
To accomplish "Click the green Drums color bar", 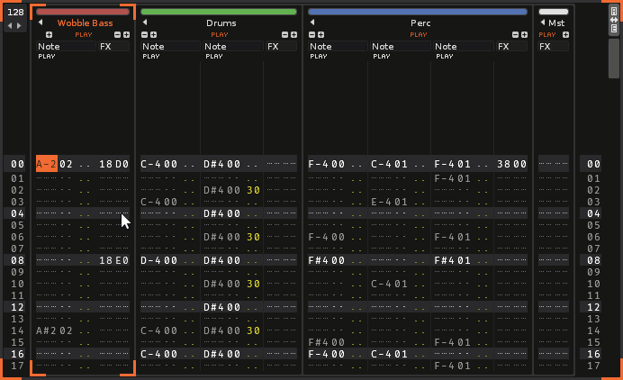I will (x=219, y=12).
